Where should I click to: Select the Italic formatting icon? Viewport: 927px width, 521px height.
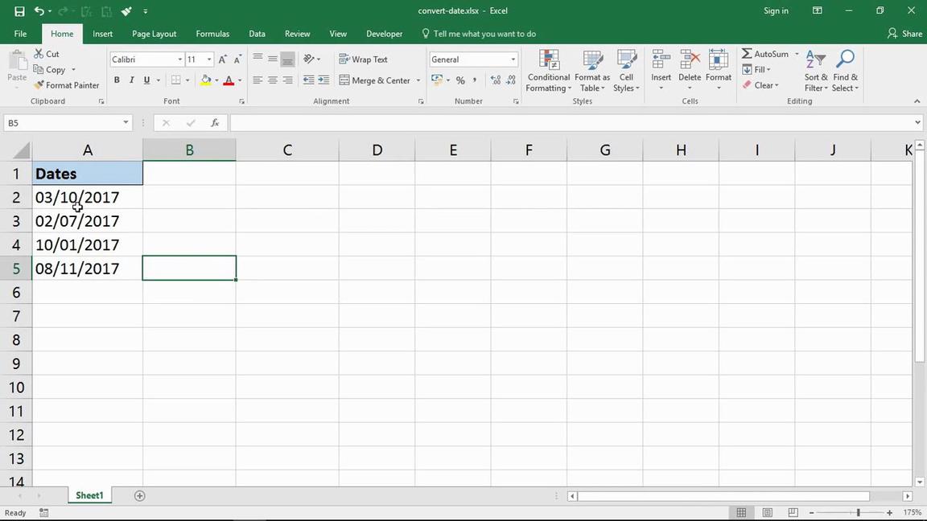pos(131,80)
